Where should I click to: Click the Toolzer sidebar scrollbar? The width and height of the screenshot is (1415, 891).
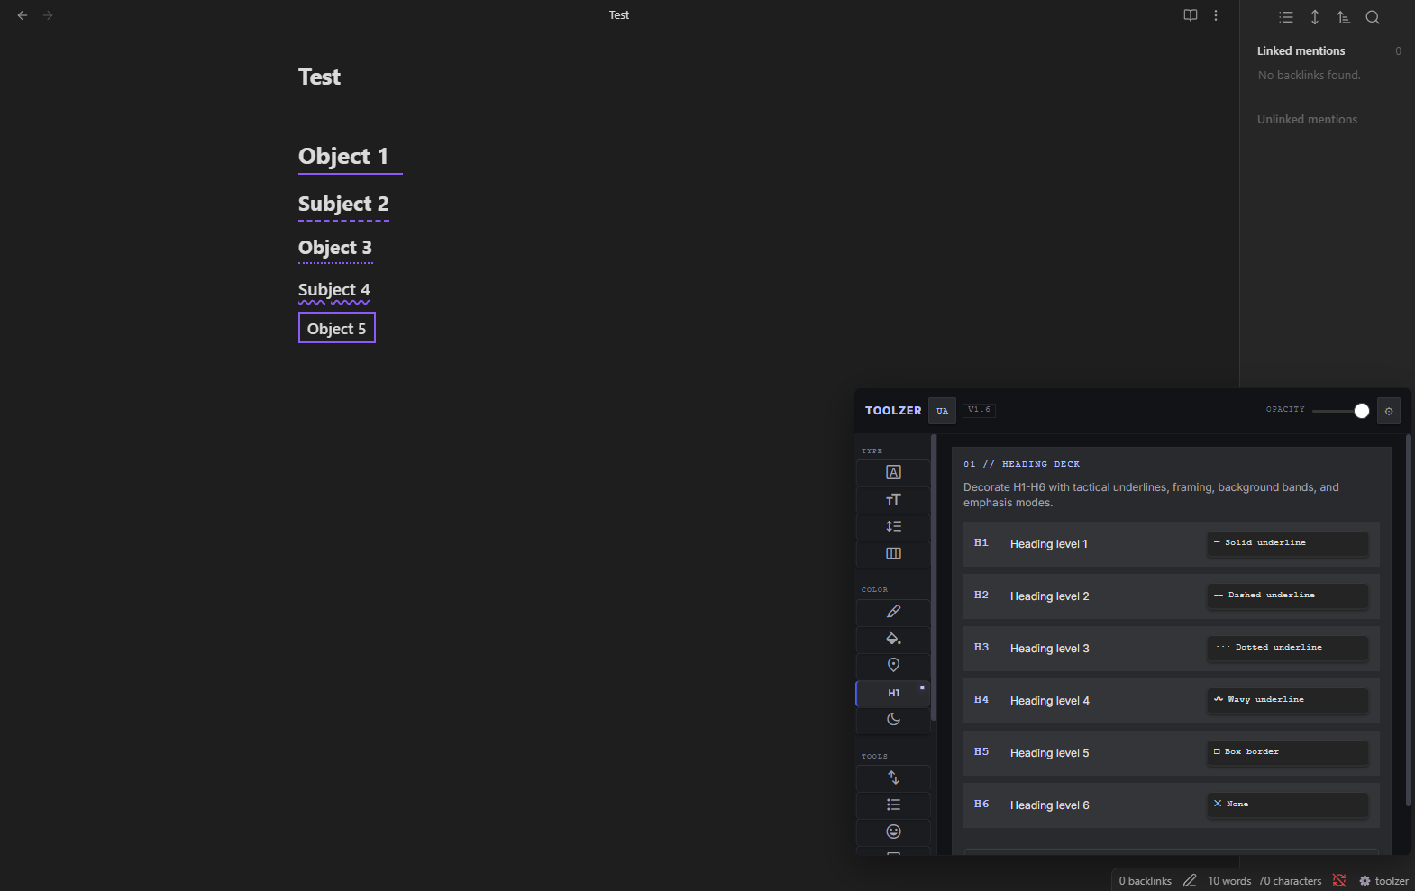[934, 577]
